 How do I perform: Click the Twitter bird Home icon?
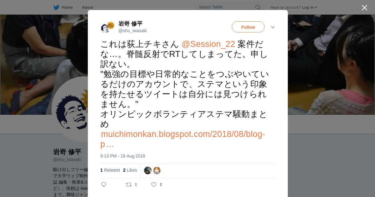pyautogui.click(x=56, y=7)
